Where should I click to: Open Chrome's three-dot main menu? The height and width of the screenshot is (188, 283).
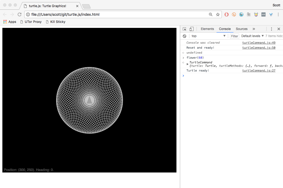[x=278, y=14]
